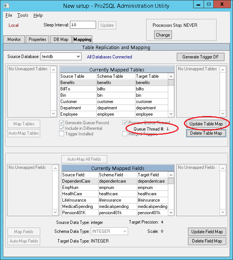Click the Map Tables button
The height and width of the screenshot is (260, 233).
coord(24,124)
